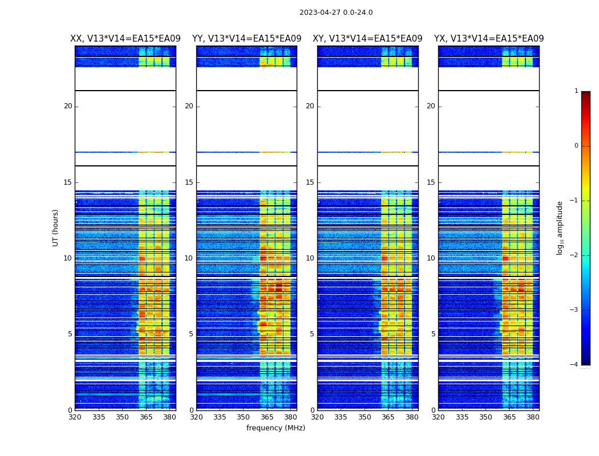
Task: Select the XX panel title
Action: tap(125, 39)
